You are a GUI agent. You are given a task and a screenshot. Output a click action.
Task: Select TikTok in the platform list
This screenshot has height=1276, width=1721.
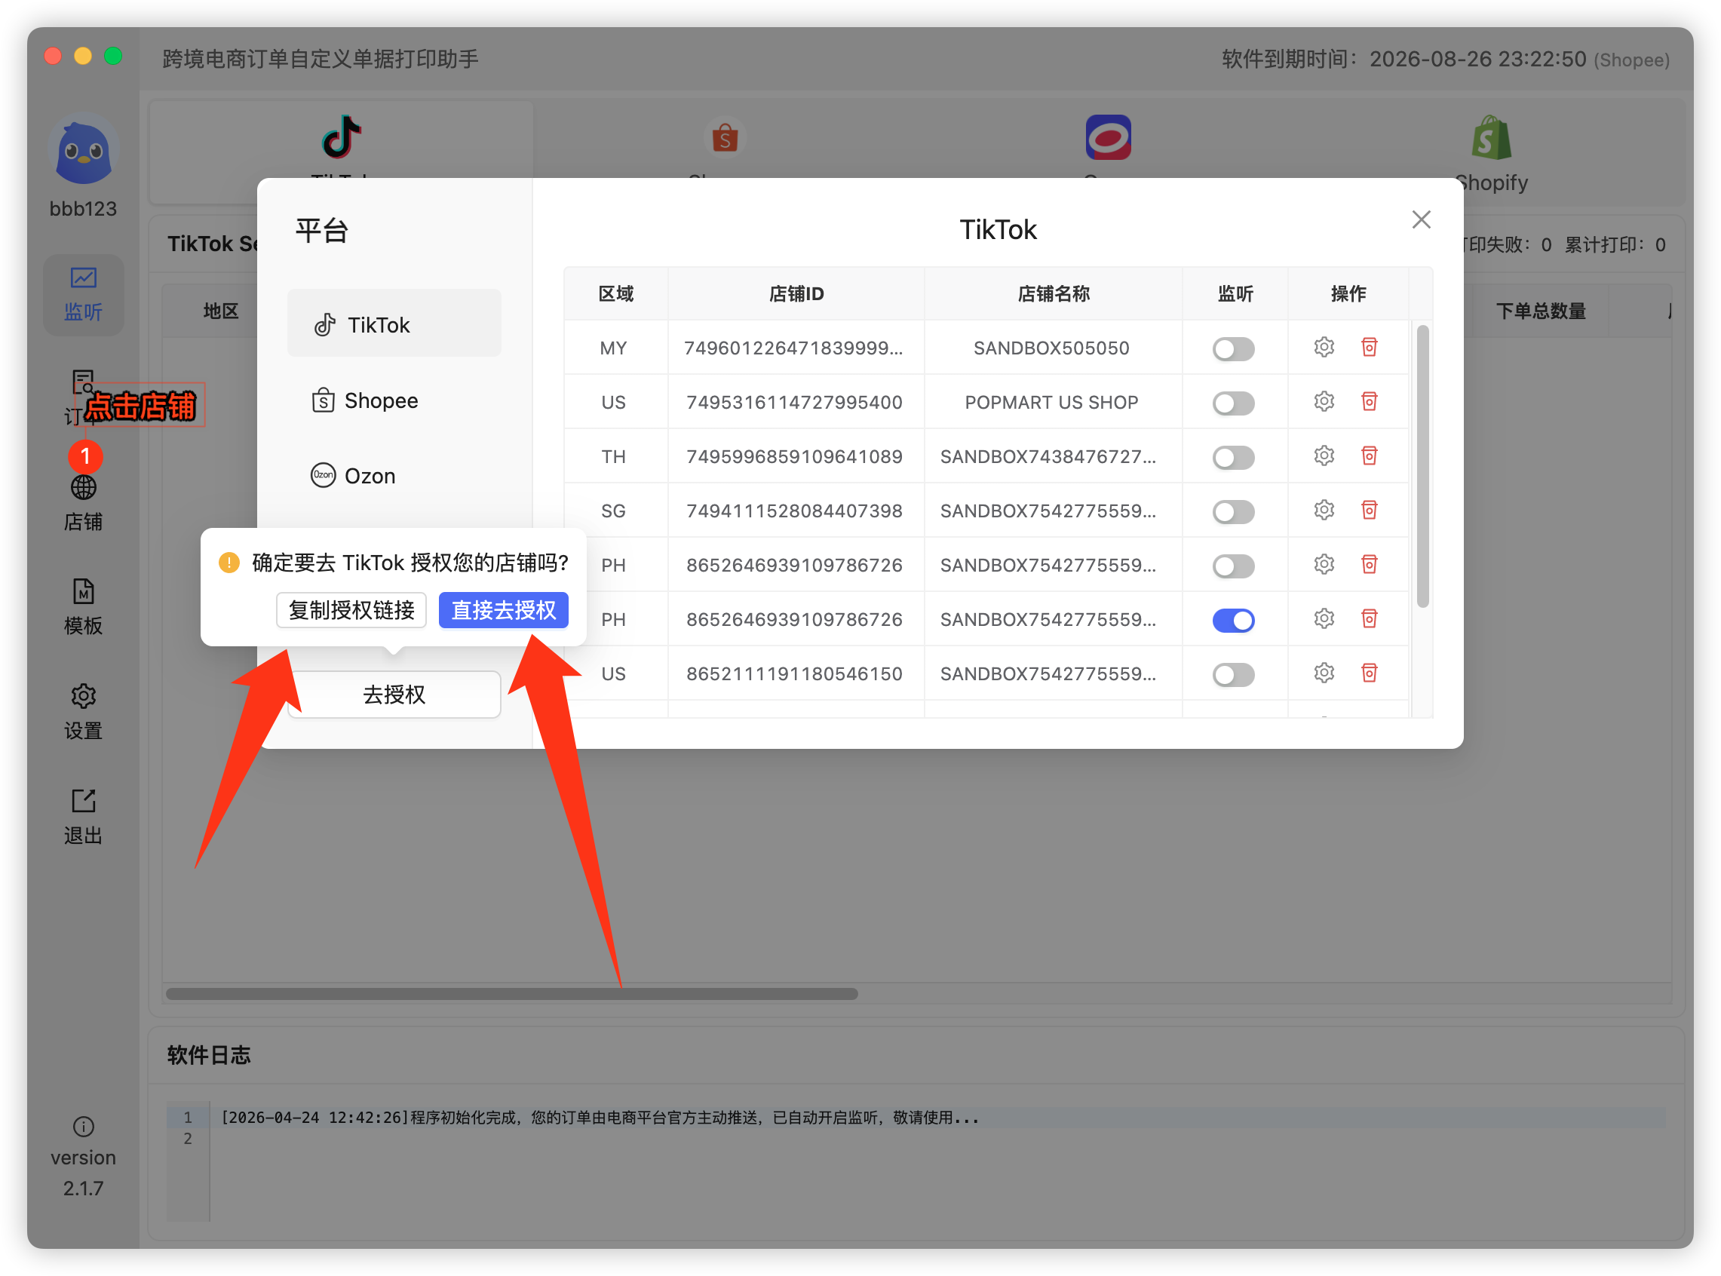(394, 324)
